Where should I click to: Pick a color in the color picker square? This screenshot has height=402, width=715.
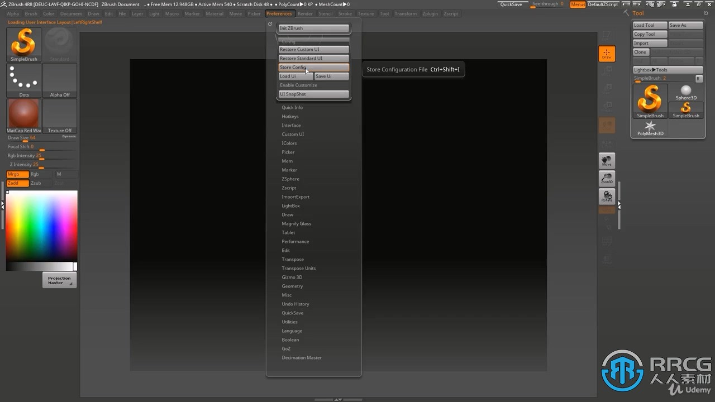(42, 226)
